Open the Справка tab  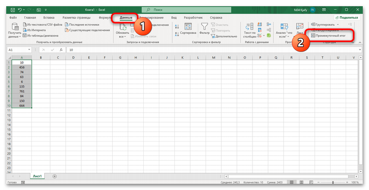coord(216,17)
